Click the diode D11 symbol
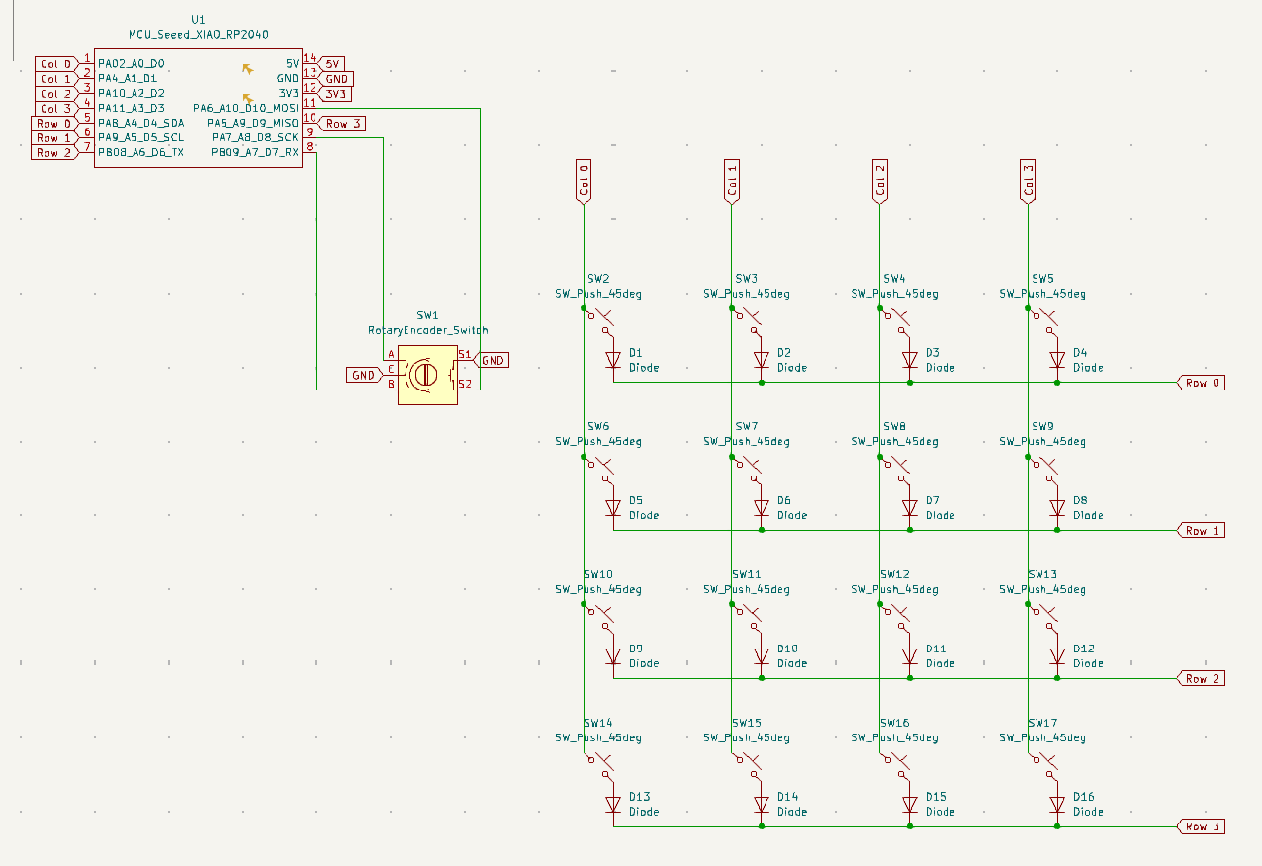This screenshot has width=1262, height=866. (x=910, y=656)
